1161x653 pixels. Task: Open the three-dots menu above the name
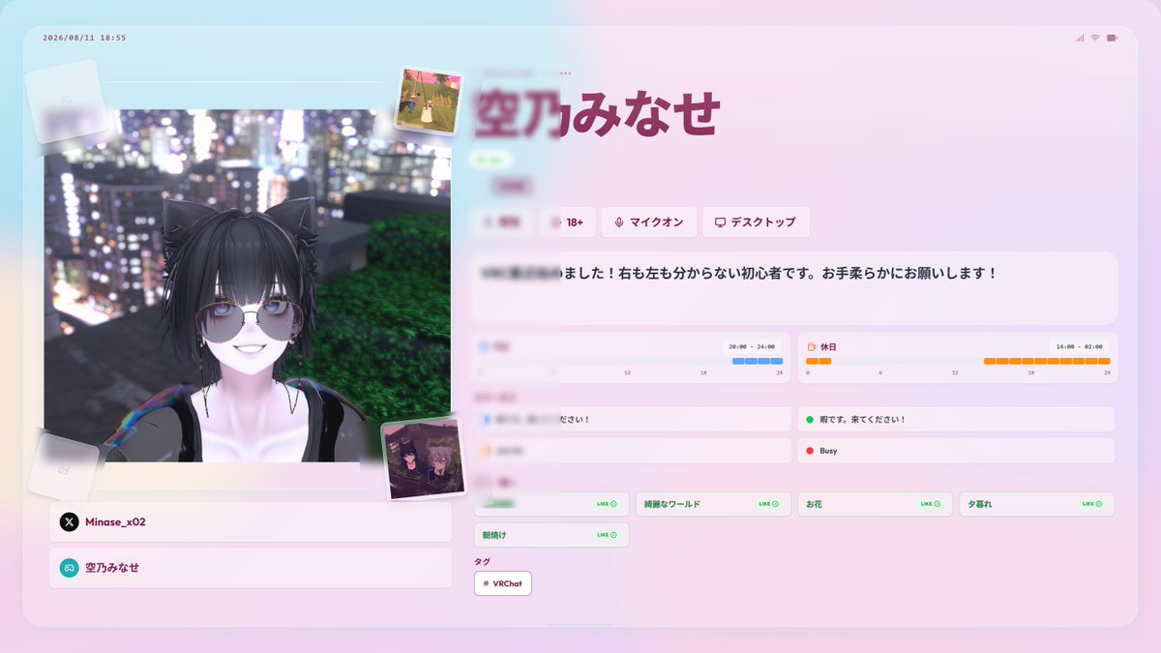[x=565, y=73]
